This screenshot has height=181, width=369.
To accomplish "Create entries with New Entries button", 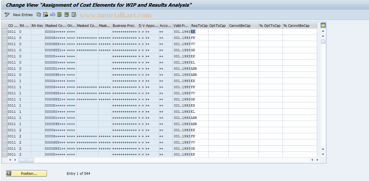I will (x=23, y=15).
